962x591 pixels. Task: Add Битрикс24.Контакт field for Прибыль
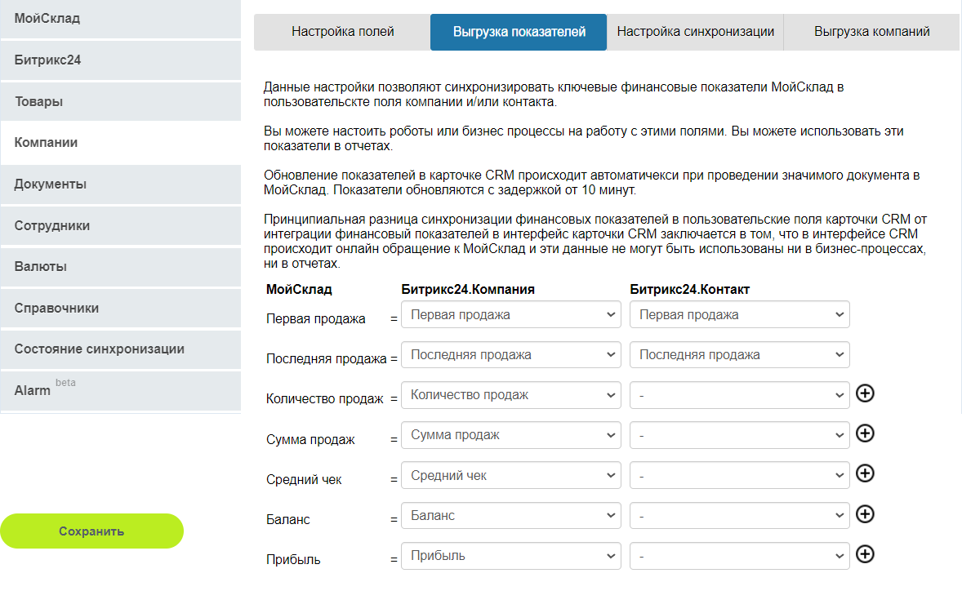(x=866, y=554)
